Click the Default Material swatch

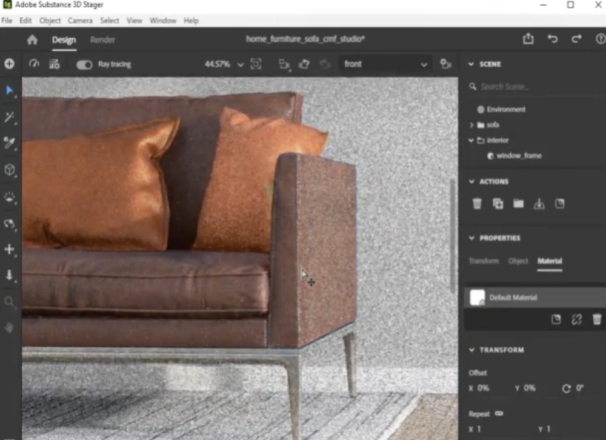[x=477, y=298]
